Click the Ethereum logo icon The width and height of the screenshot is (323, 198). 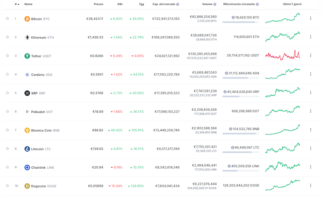[x=27, y=37]
